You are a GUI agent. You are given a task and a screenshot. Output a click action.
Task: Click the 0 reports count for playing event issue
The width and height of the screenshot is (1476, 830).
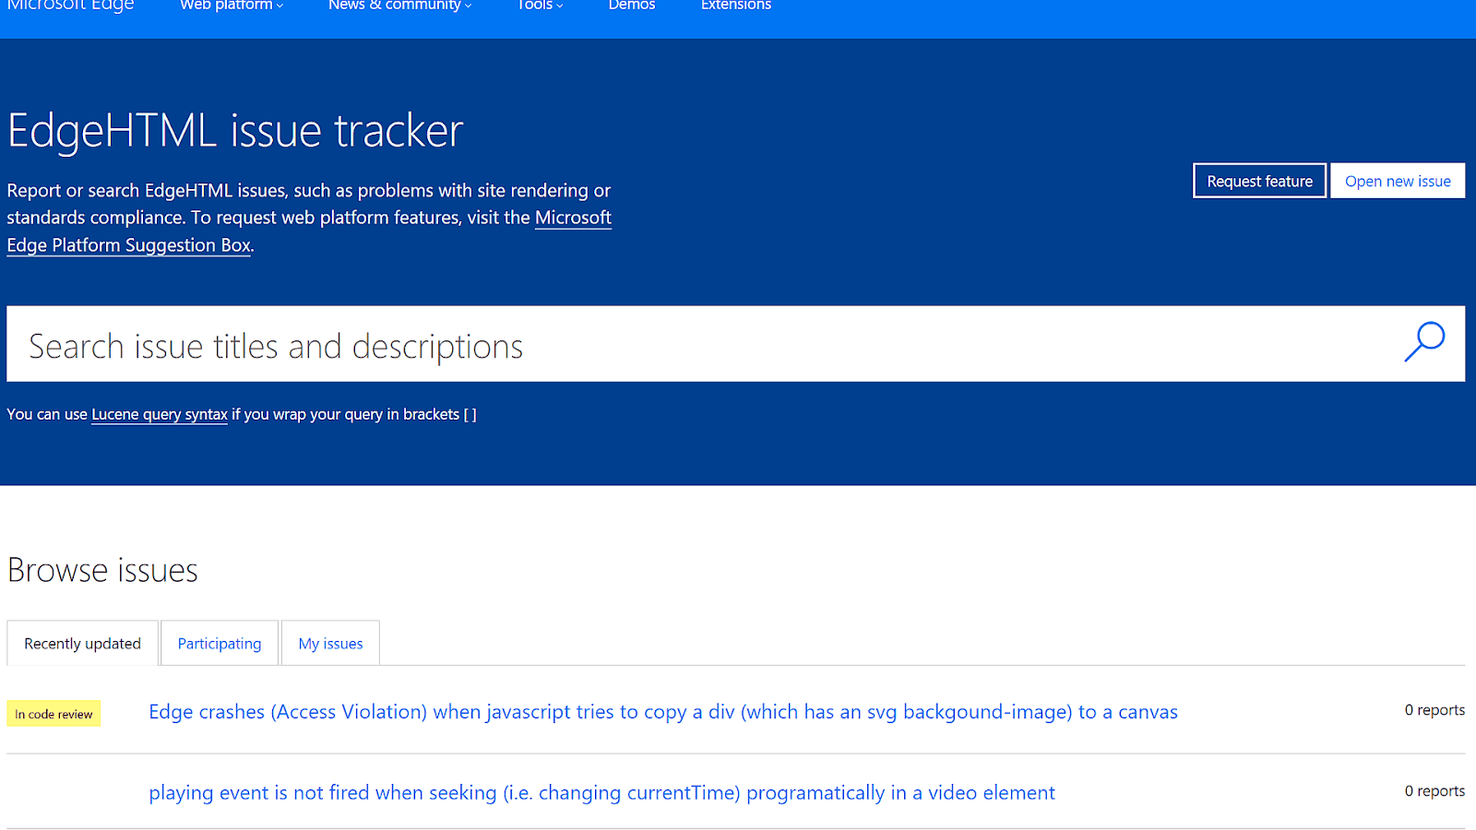click(1434, 791)
